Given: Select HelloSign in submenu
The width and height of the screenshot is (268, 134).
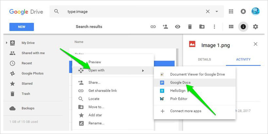Looking at the screenshot, I should pos(195,91).
